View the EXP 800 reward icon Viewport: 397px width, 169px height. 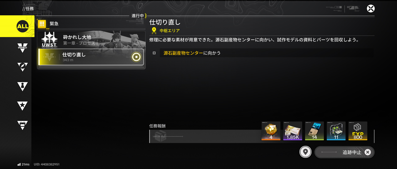point(358,131)
